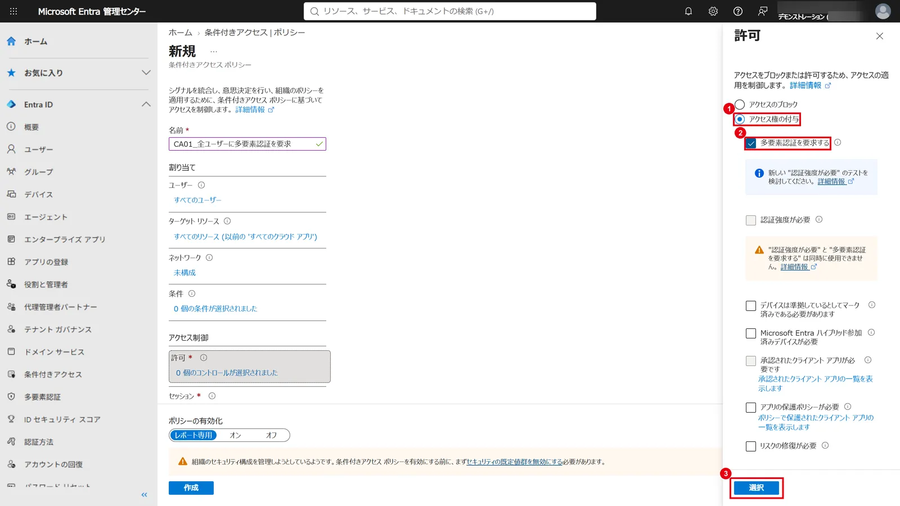Click the info icon beside ターゲット リソース

pyautogui.click(x=227, y=221)
